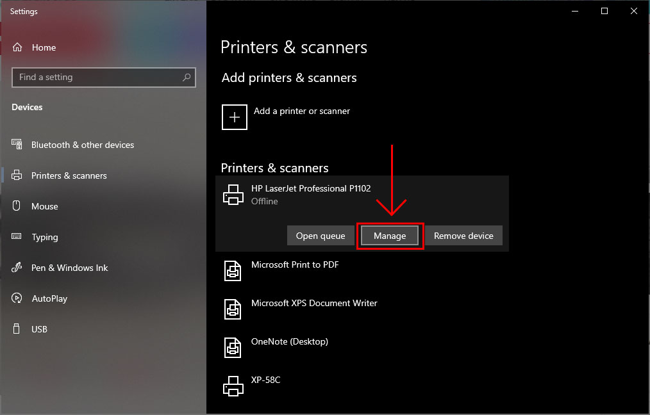Click the Microsoft Print to PDF icon
Screen dimensions: 650x415
(x=233, y=271)
